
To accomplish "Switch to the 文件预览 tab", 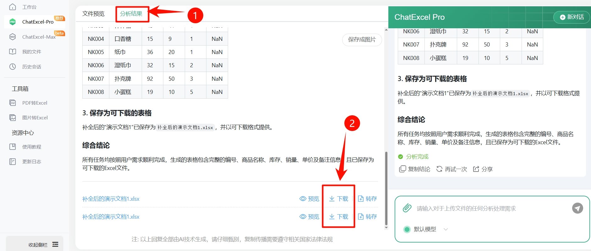I will click(x=93, y=14).
